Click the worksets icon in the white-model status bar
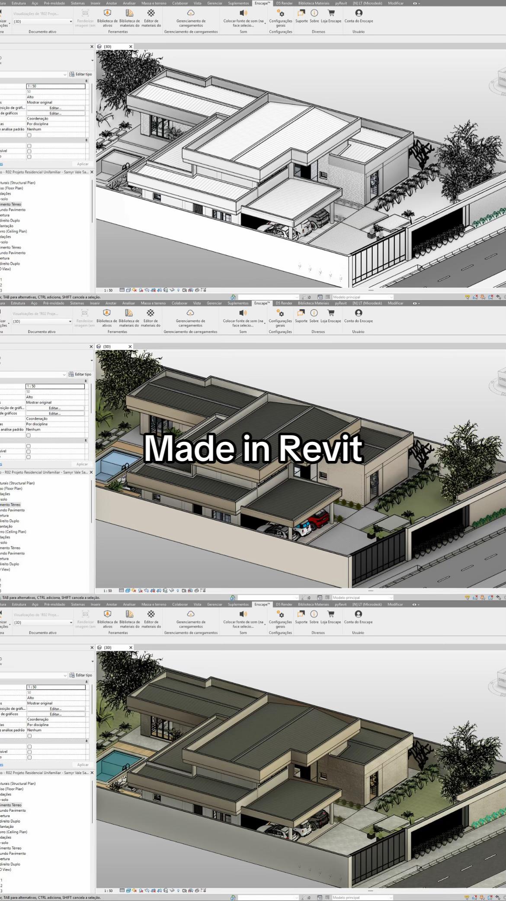Screen dimensions: 506x901 click(x=233, y=297)
